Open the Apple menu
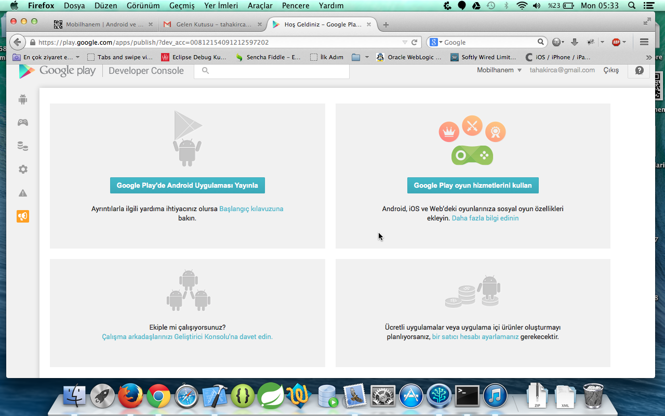665x416 pixels. pos(14,6)
